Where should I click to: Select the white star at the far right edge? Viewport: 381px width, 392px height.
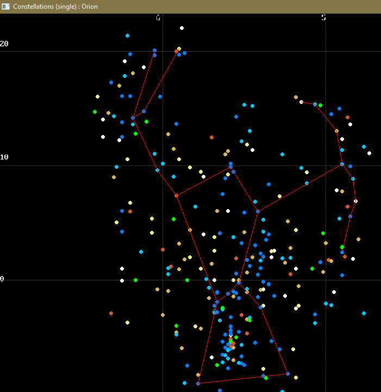click(369, 153)
